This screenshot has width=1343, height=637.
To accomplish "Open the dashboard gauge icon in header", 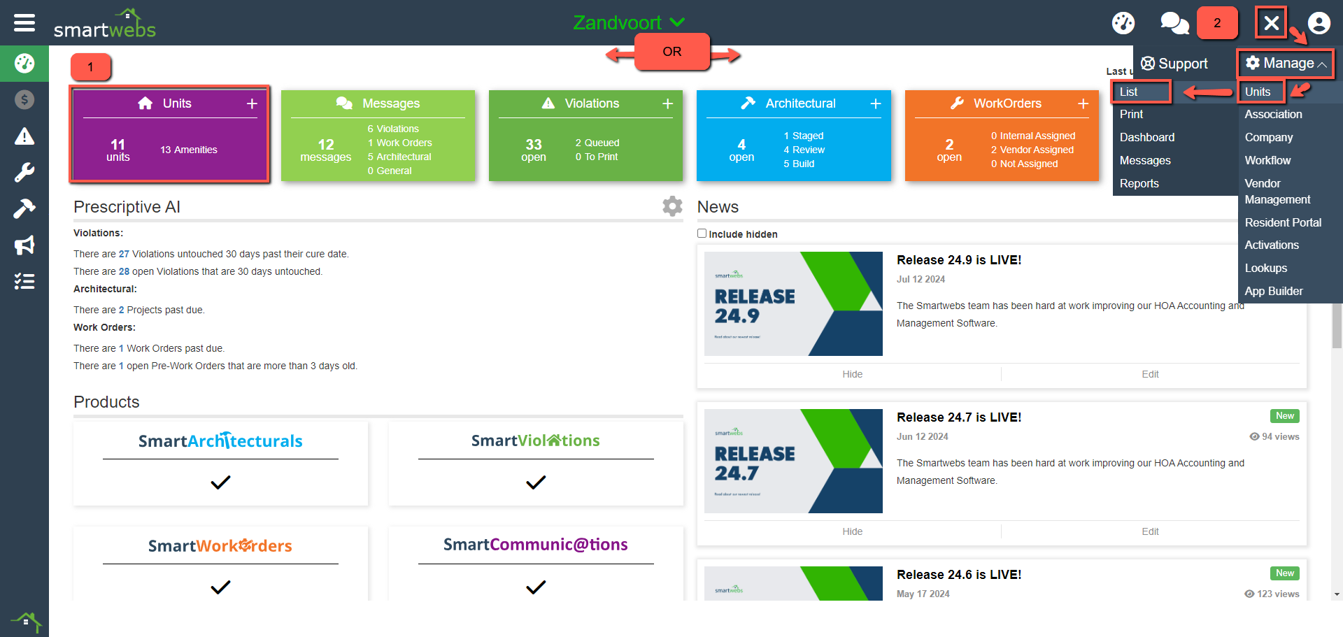I will pos(1123,23).
